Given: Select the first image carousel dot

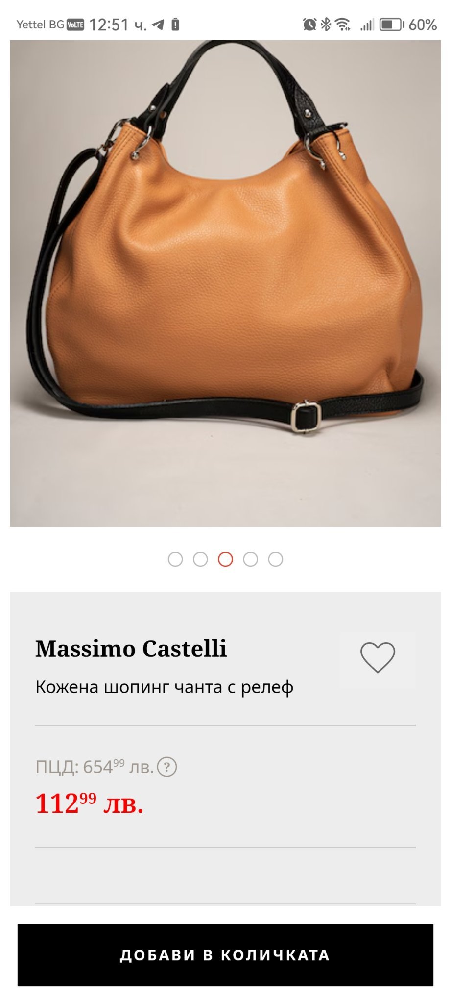Looking at the screenshot, I should click(175, 559).
